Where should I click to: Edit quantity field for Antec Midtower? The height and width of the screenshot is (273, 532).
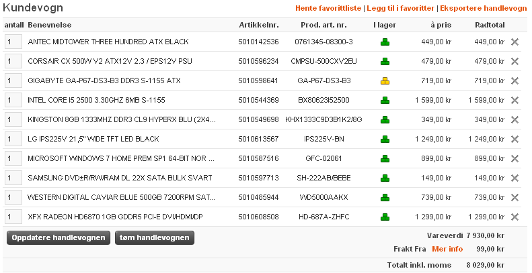13,42
